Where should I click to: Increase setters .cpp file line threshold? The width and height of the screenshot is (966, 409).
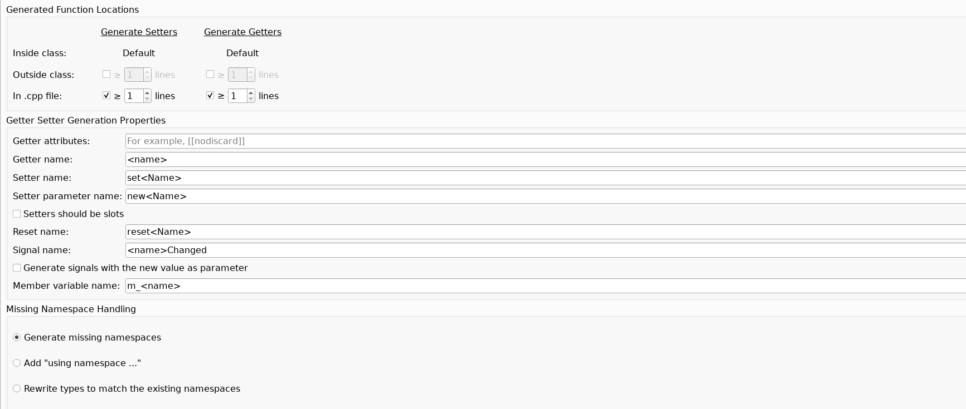tap(147, 92)
